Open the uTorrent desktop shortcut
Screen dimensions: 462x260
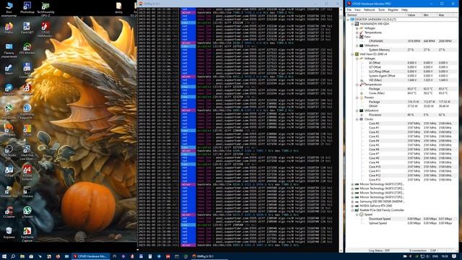coord(27,212)
